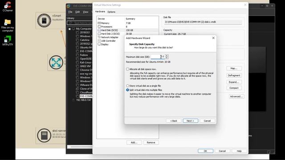Decrease maximum disk size with down arrow
285x160 pixels.
coord(167,58)
